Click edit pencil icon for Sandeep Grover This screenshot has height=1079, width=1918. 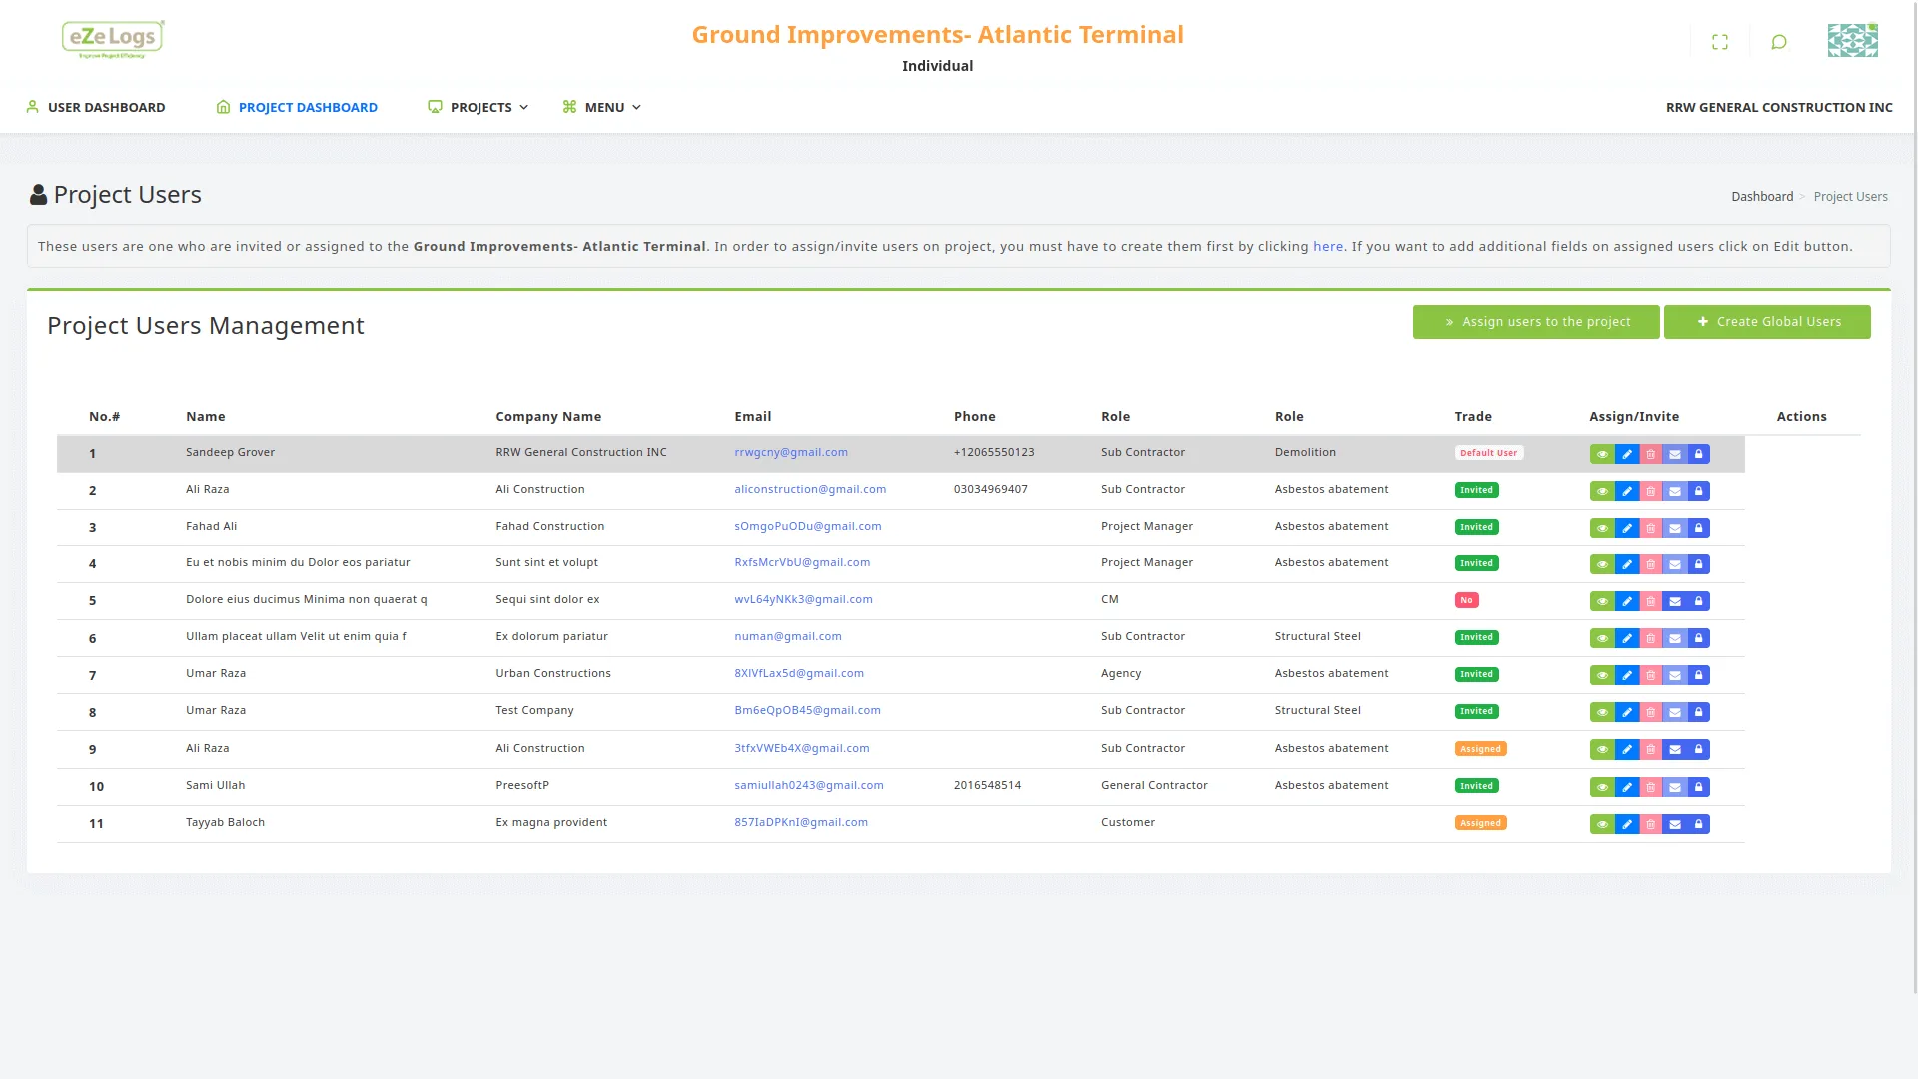[1626, 454]
